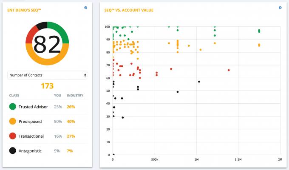Click help icon in SEQ vs. Account Value panel
289x170 pixels.
(280, 8)
